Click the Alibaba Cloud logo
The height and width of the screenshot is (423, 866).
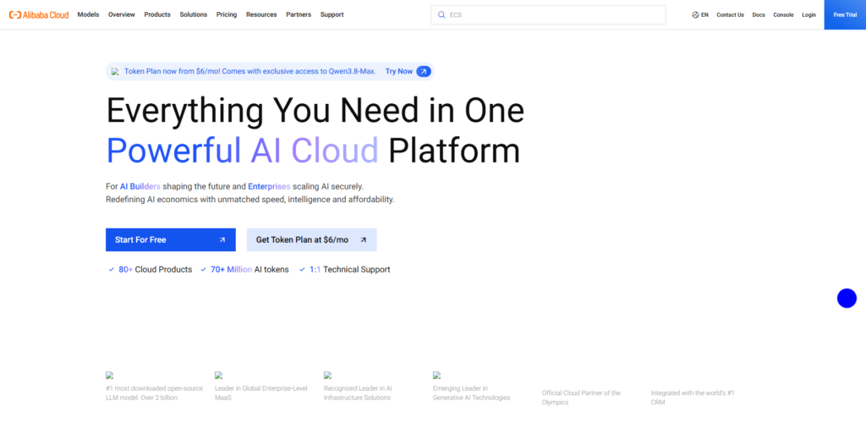click(x=39, y=15)
